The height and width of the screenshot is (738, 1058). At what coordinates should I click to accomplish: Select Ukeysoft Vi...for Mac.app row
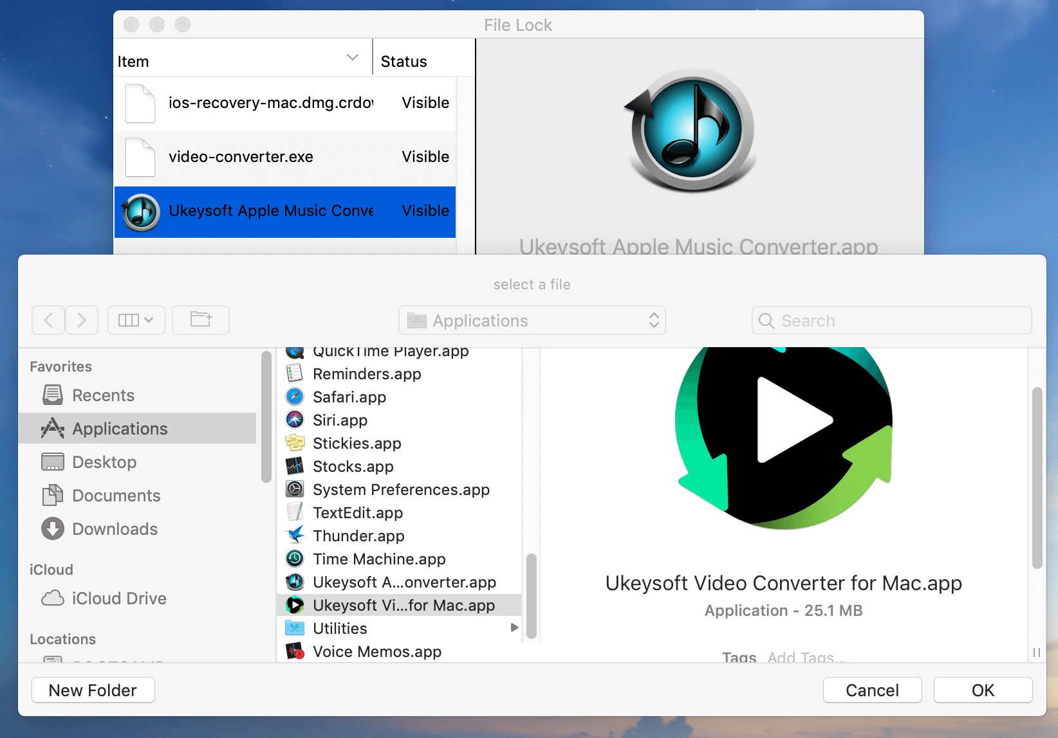click(398, 606)
